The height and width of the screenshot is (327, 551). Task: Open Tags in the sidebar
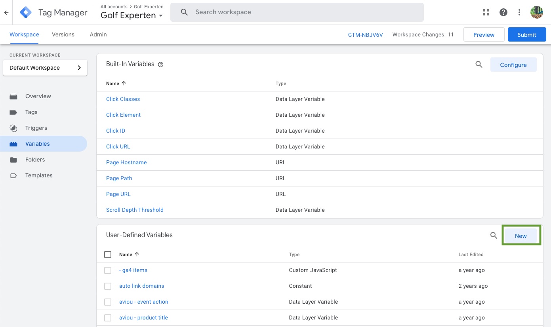click(31, 112)
